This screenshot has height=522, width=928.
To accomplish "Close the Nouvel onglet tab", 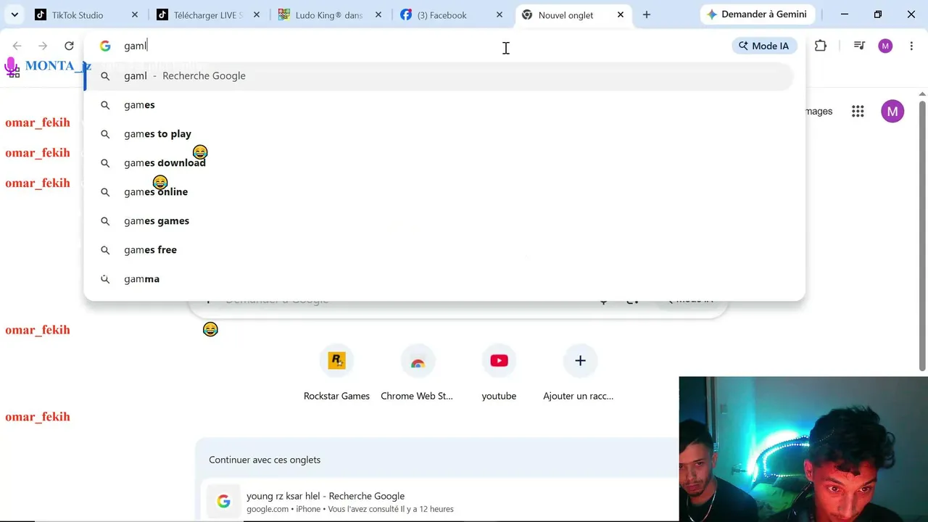I will pos(621,14).
